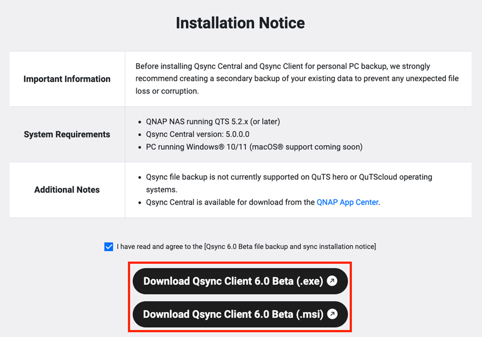
Task: Select the Additional Notes row label
Action: pyautogui.click(x=67, y=189)
